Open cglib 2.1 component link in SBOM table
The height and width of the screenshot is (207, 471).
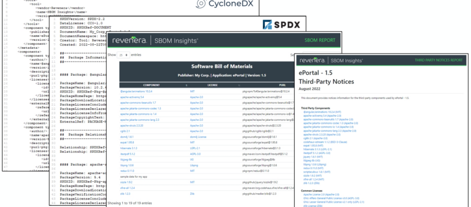(x=125, y=131)
